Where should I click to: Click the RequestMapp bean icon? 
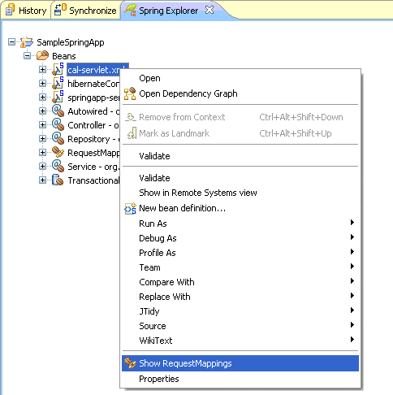(x=58, y=152)
